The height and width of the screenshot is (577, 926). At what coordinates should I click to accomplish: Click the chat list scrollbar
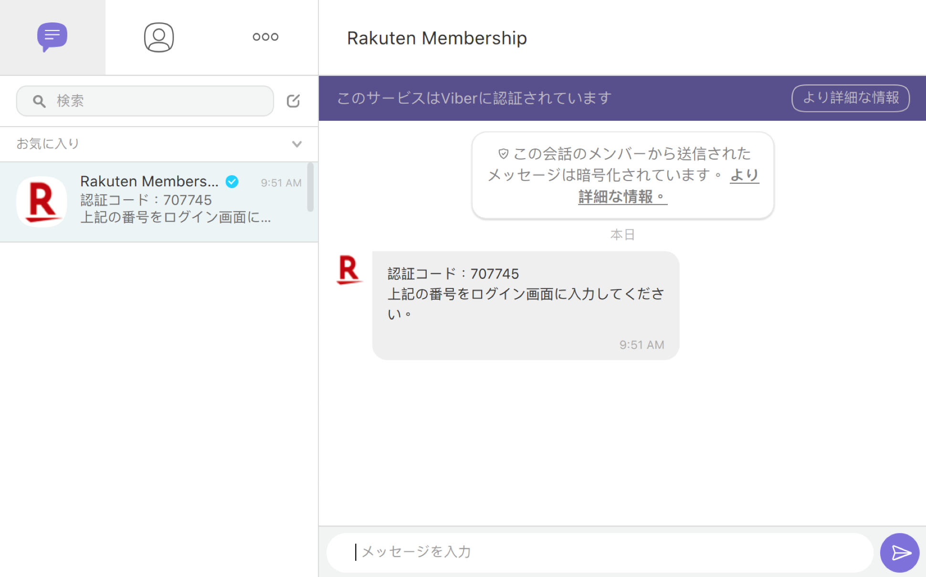pyautogui.click(x=310, y=187)
